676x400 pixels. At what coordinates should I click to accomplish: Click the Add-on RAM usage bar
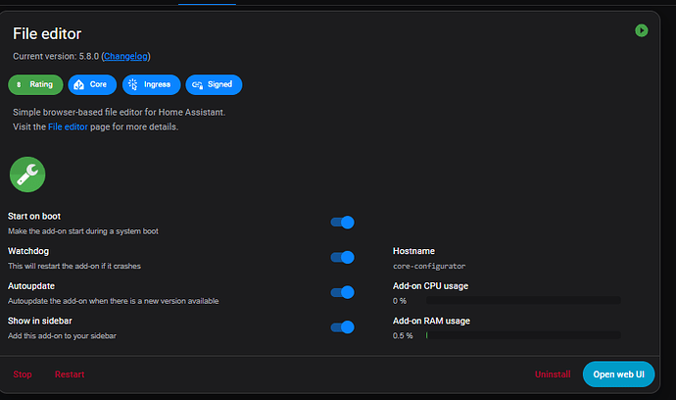pos(522,335)
